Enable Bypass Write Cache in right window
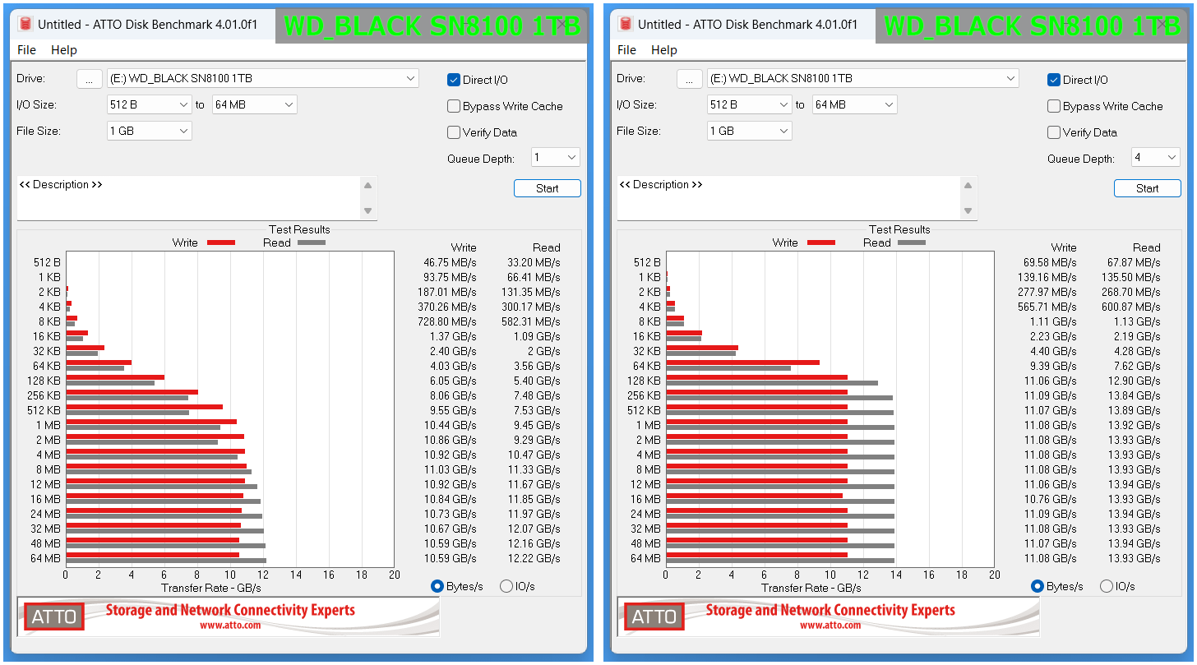The width and height of the screenshot is (1197, 665). [x=1053, y=106]
